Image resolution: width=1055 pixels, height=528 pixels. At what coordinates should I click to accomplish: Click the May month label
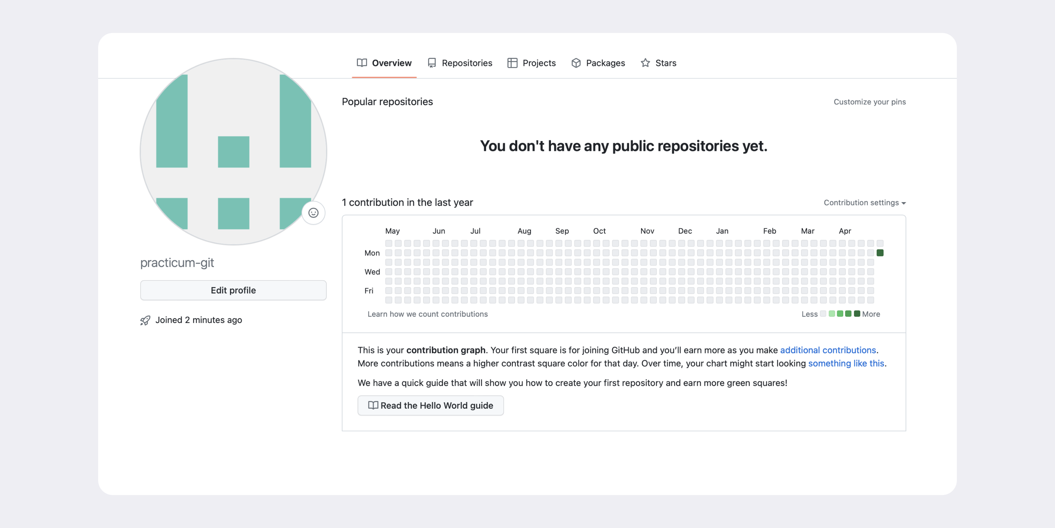tap(392, 231)
